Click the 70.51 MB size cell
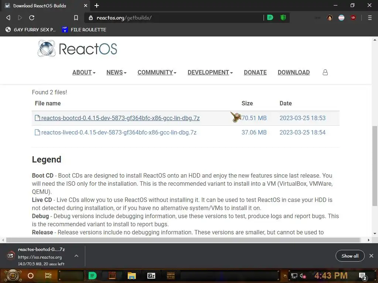The image size is (378, 283). coord(254,118)
